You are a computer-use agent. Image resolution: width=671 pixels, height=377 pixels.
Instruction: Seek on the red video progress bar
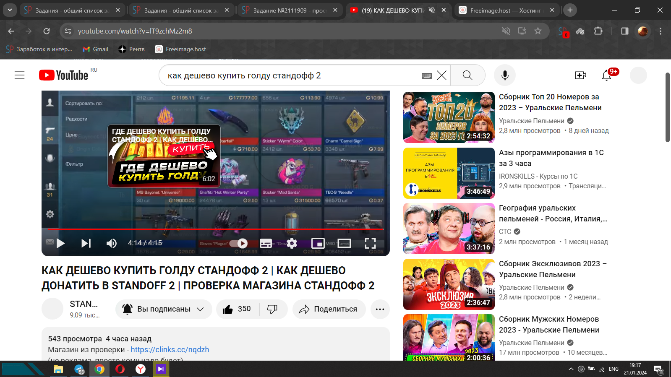tap(215, 229)
